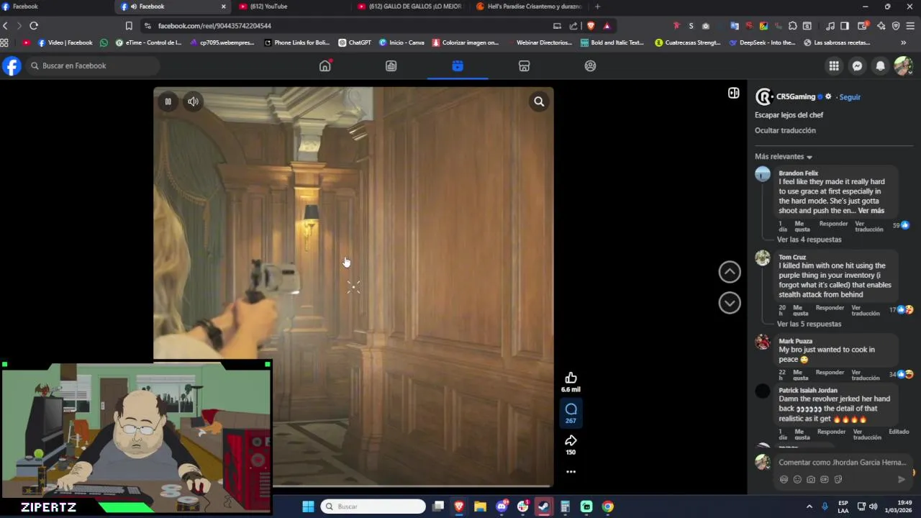Image resolution: width=921 pixels, height=518 pixels.
Task: Focus the Buscar en Facebook search field
Action: 93,65
